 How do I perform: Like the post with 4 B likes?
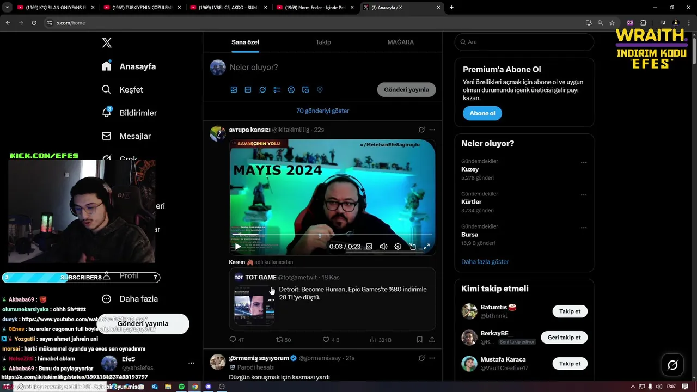click(x=331, y=340)
